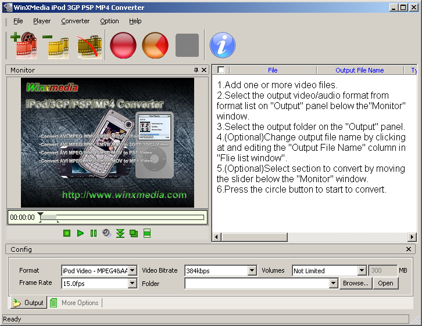The height and width of the screenshot is (326, 422).
Task: Toggle the select-all checkbox in file list
Action: pos(221,70)
